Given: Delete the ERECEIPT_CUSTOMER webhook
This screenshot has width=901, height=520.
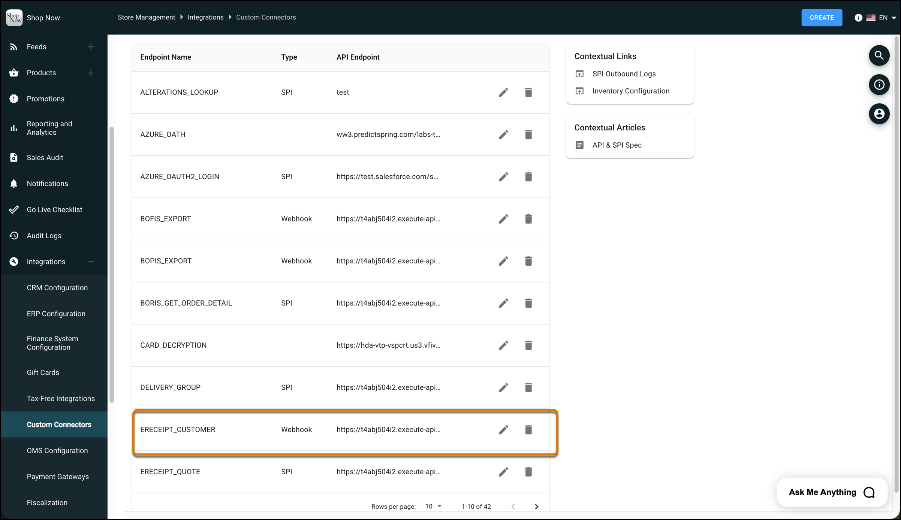Looking at the screenshot, I should [x=528, y=430].
